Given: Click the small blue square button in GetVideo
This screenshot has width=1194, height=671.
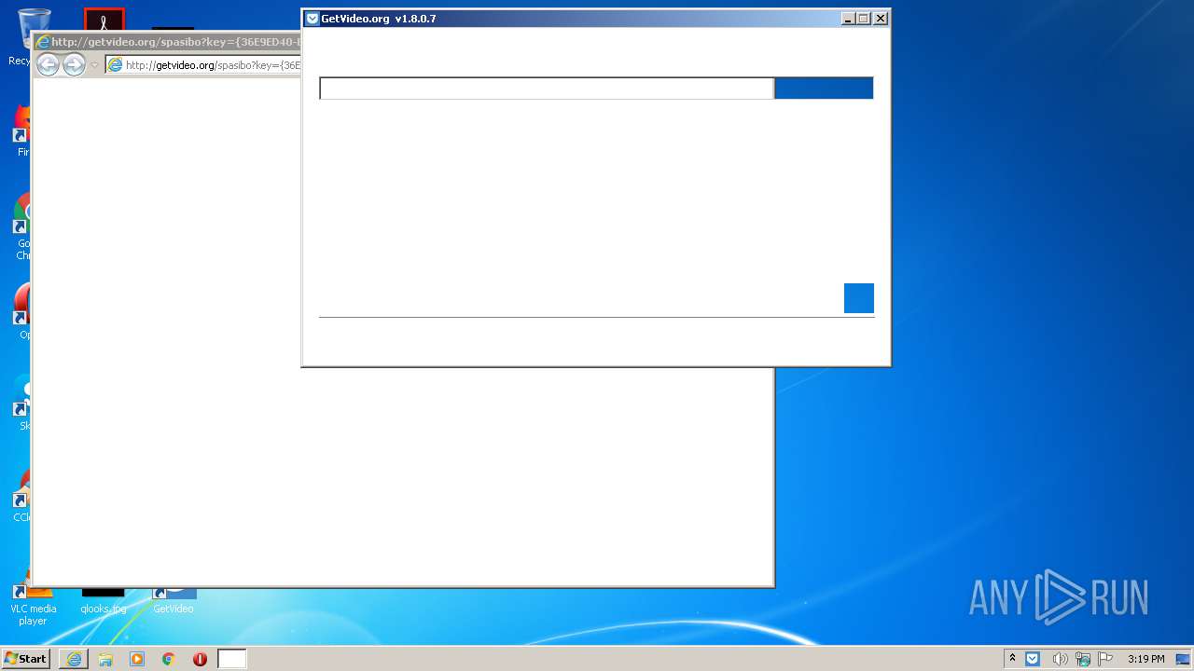Looking at the screenshot, I should click(859, 298).
